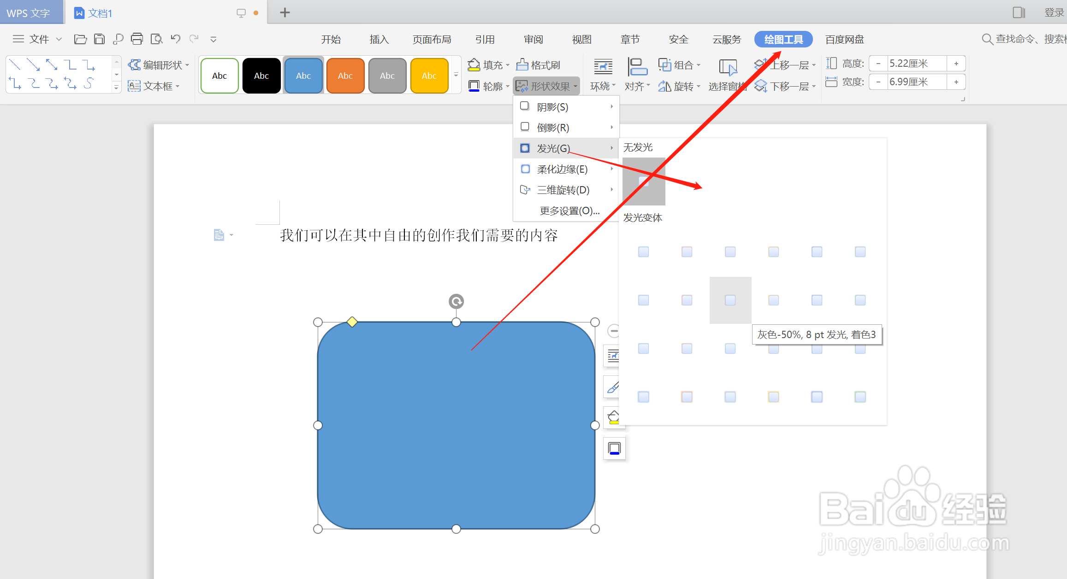1067x579 pixels.
Task: Expand the Fill (填充) dropdown
Action: 507,65
